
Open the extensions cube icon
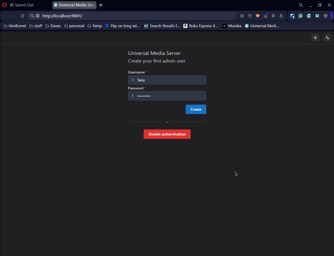click(x=325, y=16)
